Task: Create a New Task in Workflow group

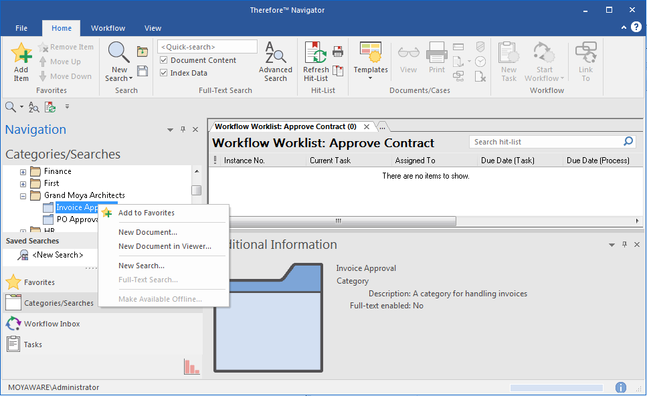Action: tap(508, 60)
